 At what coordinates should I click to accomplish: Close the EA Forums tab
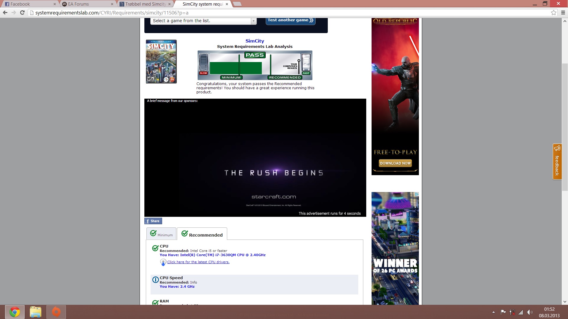[x=112, y=4]
